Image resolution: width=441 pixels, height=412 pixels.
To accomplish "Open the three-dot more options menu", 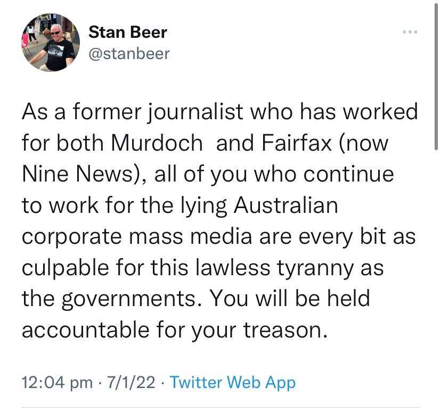I will (410, 33).
